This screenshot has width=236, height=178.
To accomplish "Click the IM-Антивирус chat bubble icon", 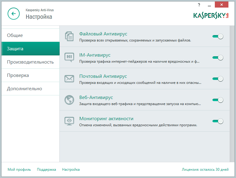I will point(69,58).
